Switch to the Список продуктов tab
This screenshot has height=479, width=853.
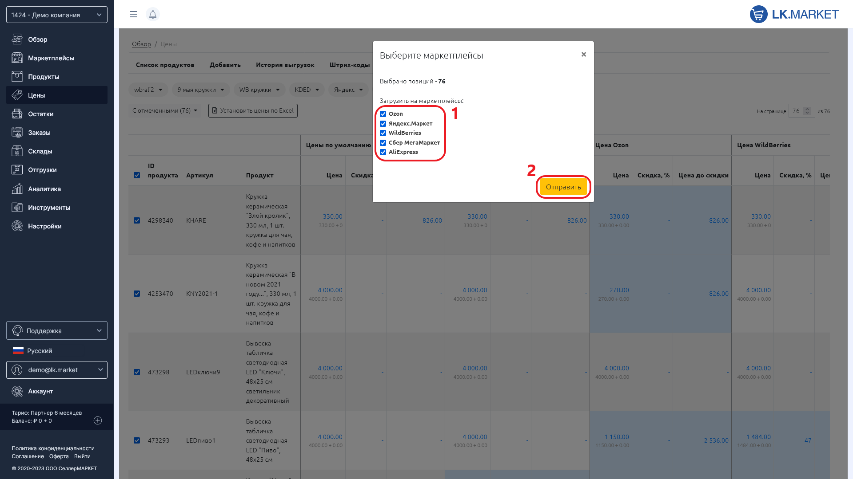165,65
